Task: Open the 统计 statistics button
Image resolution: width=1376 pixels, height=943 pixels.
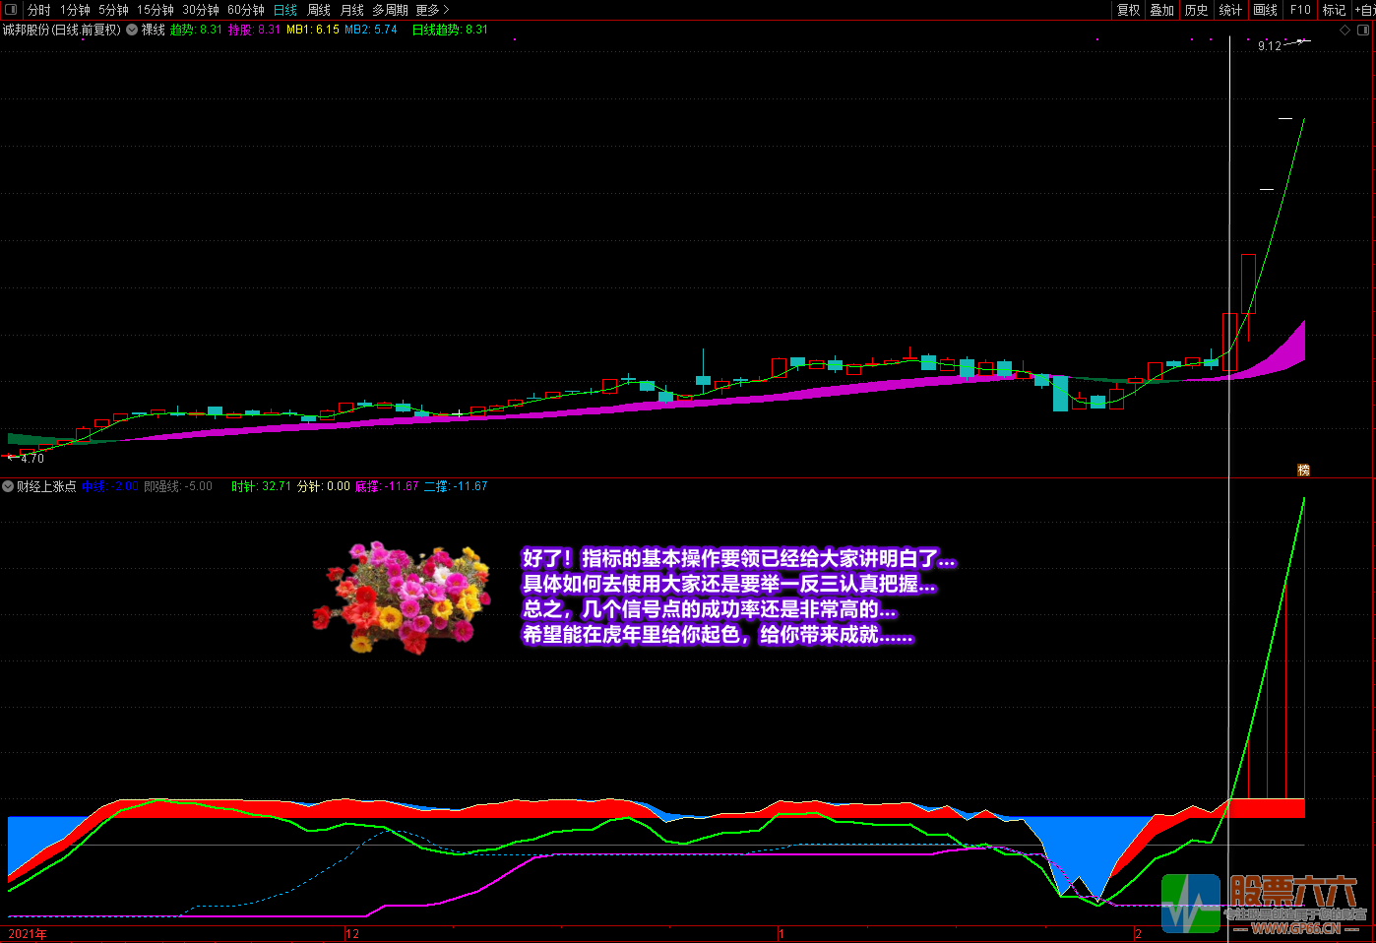Action: pos(1230,10)
